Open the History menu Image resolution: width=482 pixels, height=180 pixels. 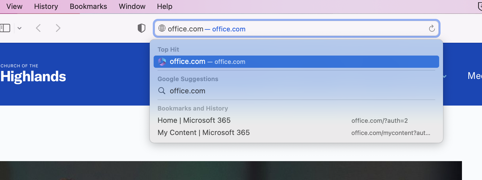tap(46, 6)
